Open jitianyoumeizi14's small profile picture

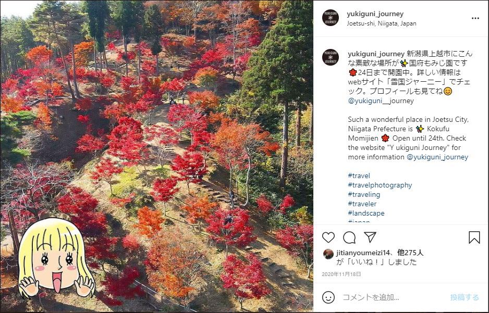[x=328, y=254]
